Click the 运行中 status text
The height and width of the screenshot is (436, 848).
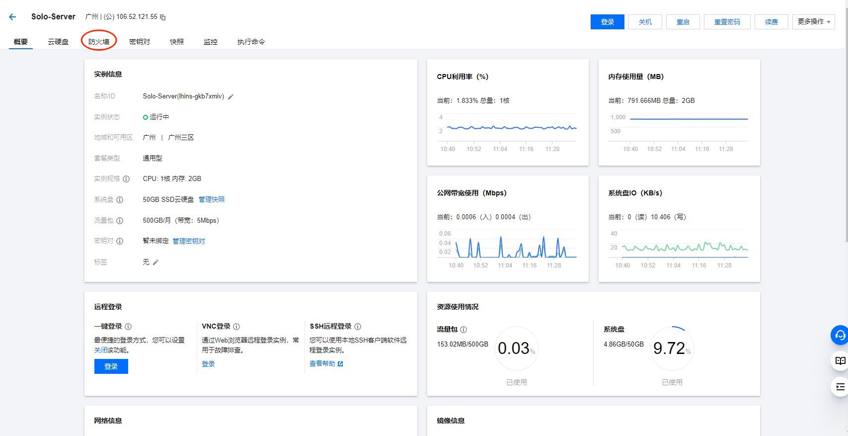[159, 117]
